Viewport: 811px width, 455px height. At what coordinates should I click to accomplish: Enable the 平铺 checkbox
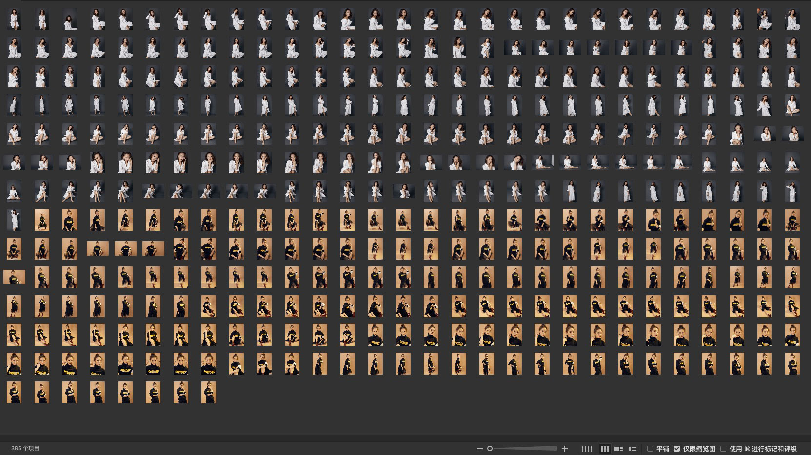(650, 449)
